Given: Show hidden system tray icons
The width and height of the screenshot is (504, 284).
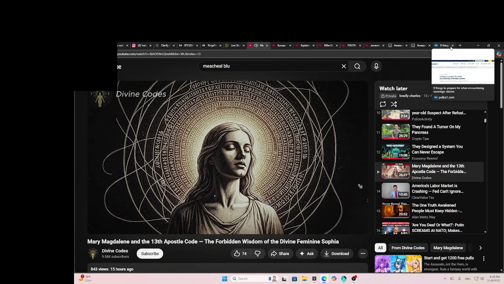Looking at the screenshot, I should click(x=445, y=278).
